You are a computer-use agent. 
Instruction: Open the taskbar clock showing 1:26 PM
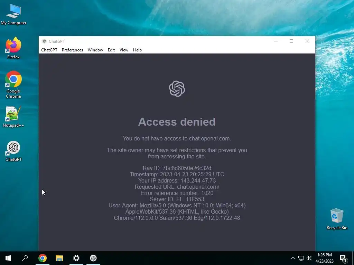[x=324, y=258]
